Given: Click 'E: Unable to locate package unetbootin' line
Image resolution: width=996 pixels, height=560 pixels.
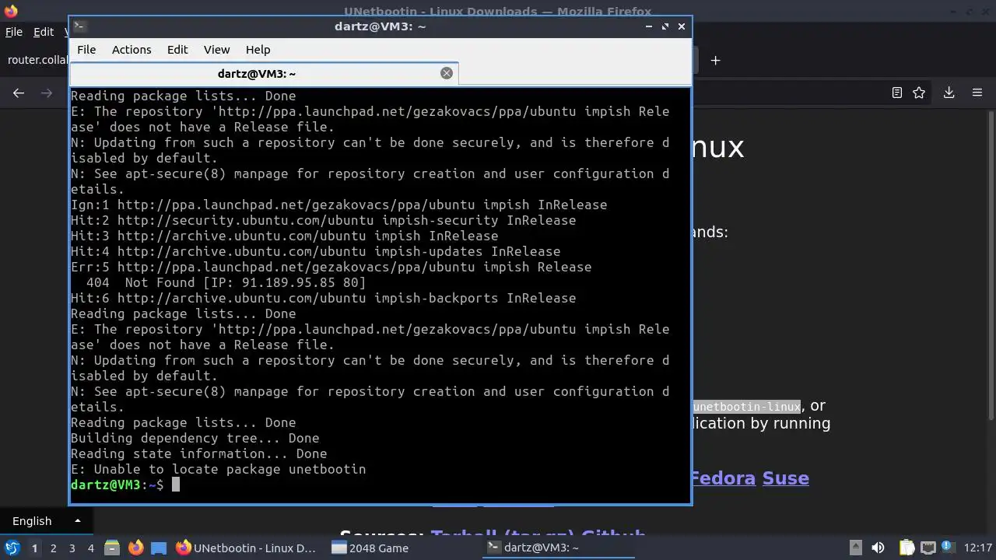Looking at the screenshot, I should [218, 469].
